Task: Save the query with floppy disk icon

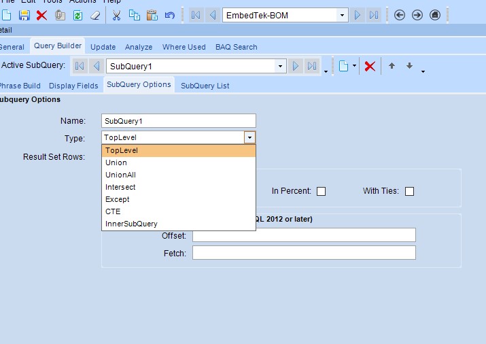Action: (24, 15)
